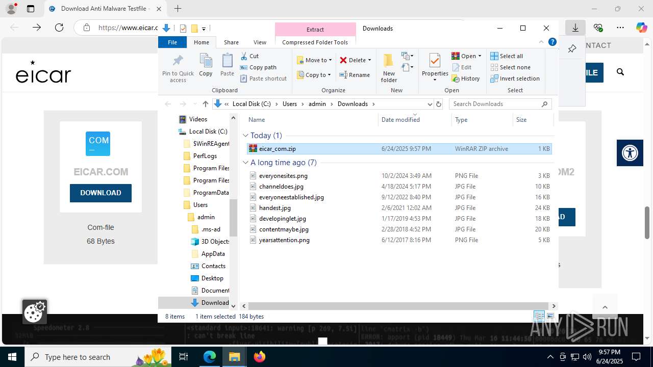The image size is (653, 367).
Task: Expand the address bar history dropdown
Action: (429, 104)
